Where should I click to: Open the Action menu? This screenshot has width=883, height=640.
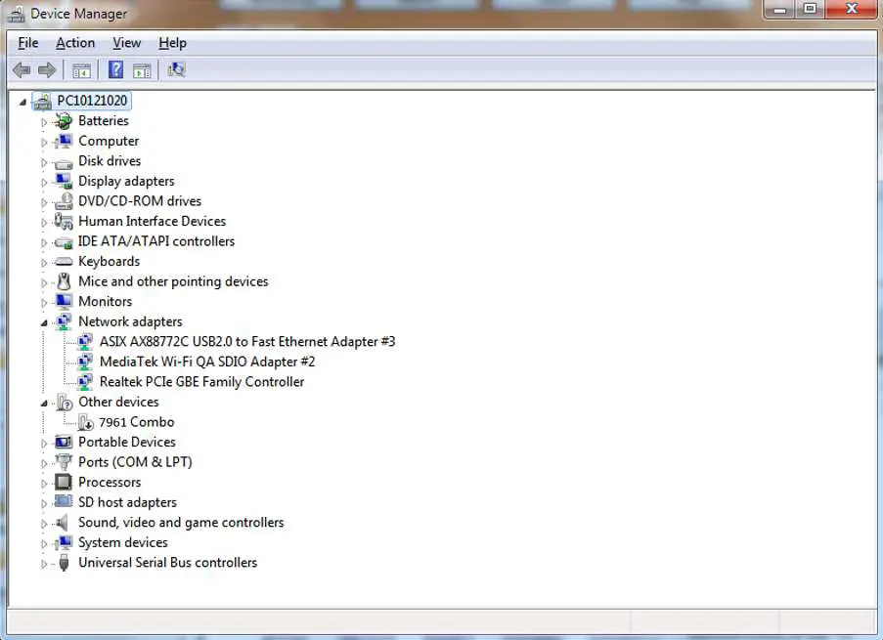(x=74, y=42)
